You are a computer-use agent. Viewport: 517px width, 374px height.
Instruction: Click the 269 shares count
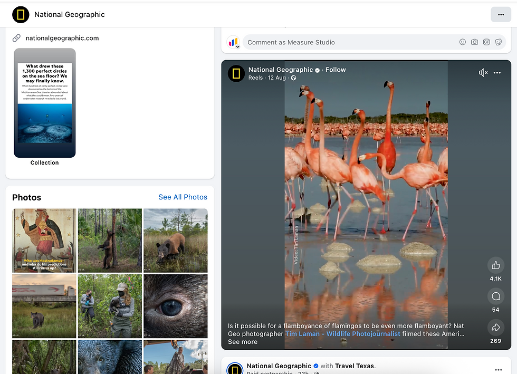click(x=495, y=341)
